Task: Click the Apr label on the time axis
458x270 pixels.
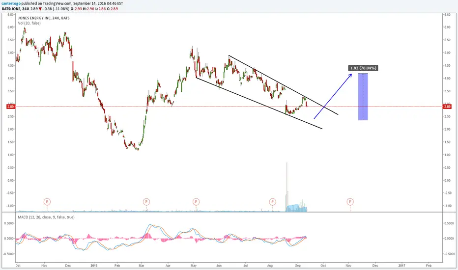Action: click(x=168, y=266)
